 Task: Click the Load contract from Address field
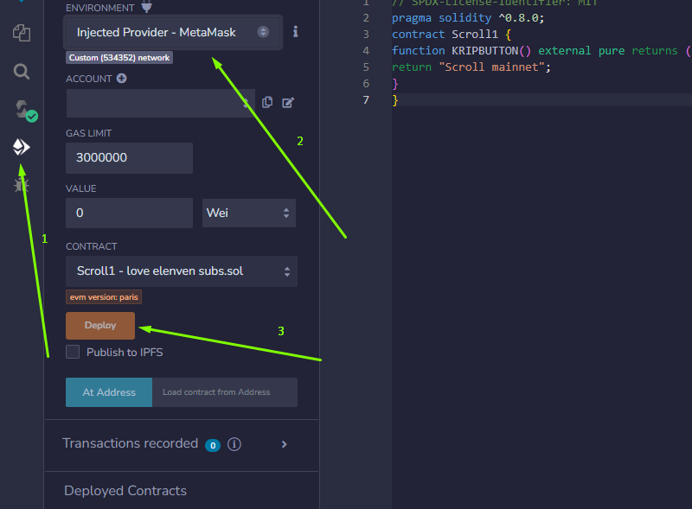pyautogui.click(x=225, y=392)
